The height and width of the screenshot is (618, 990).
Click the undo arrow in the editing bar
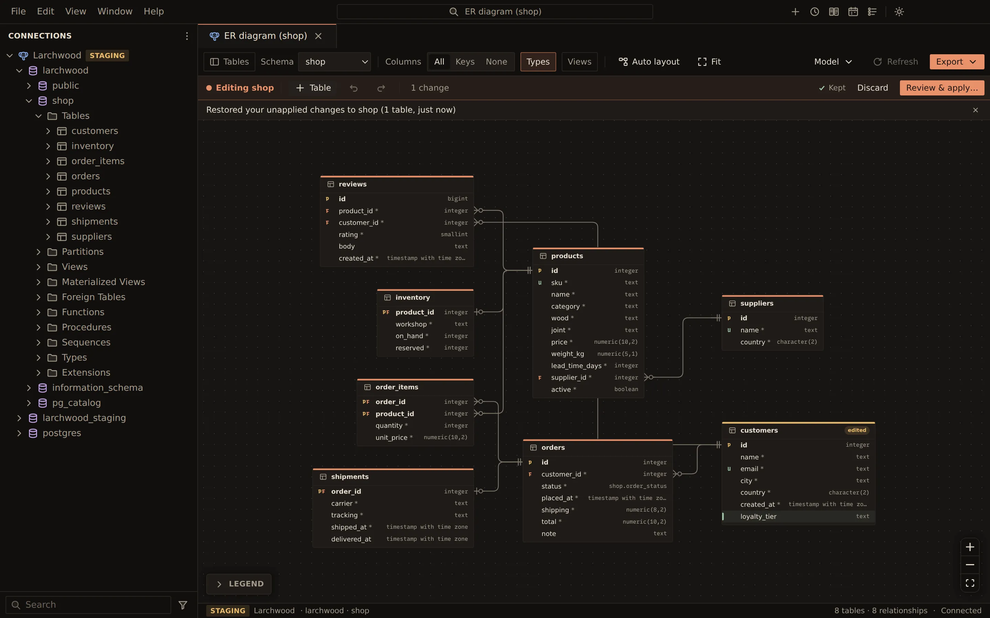[353, 88]
